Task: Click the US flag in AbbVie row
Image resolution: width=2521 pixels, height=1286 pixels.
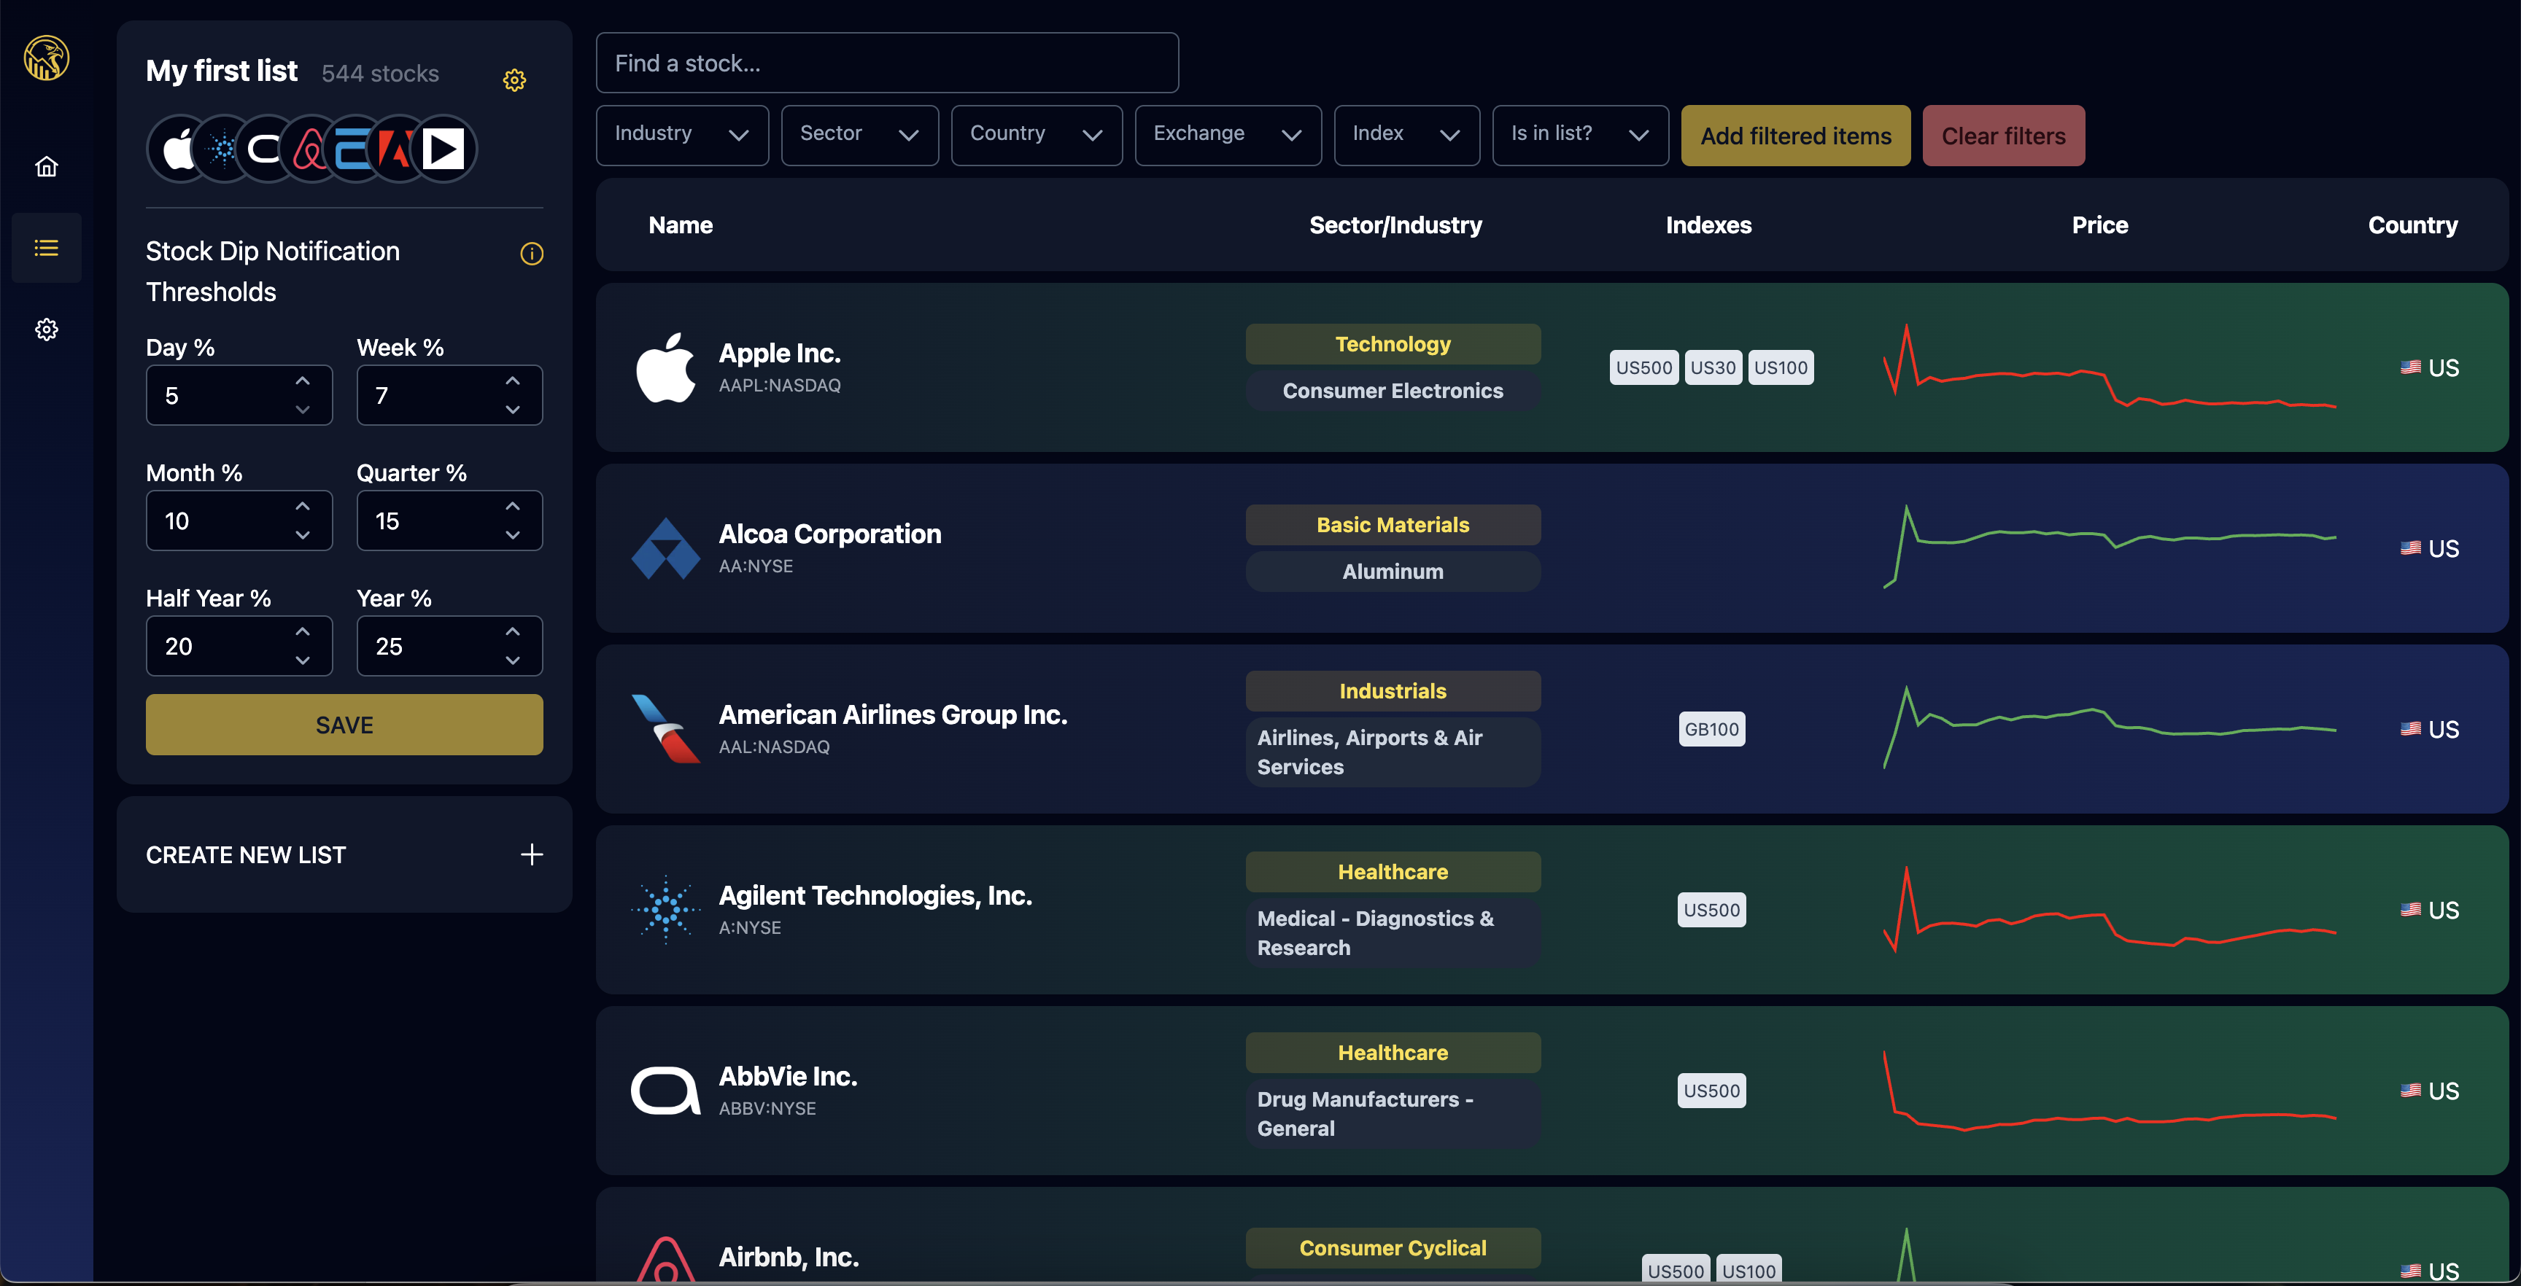Action: pyautogui.click(x=2410, y=1091)
